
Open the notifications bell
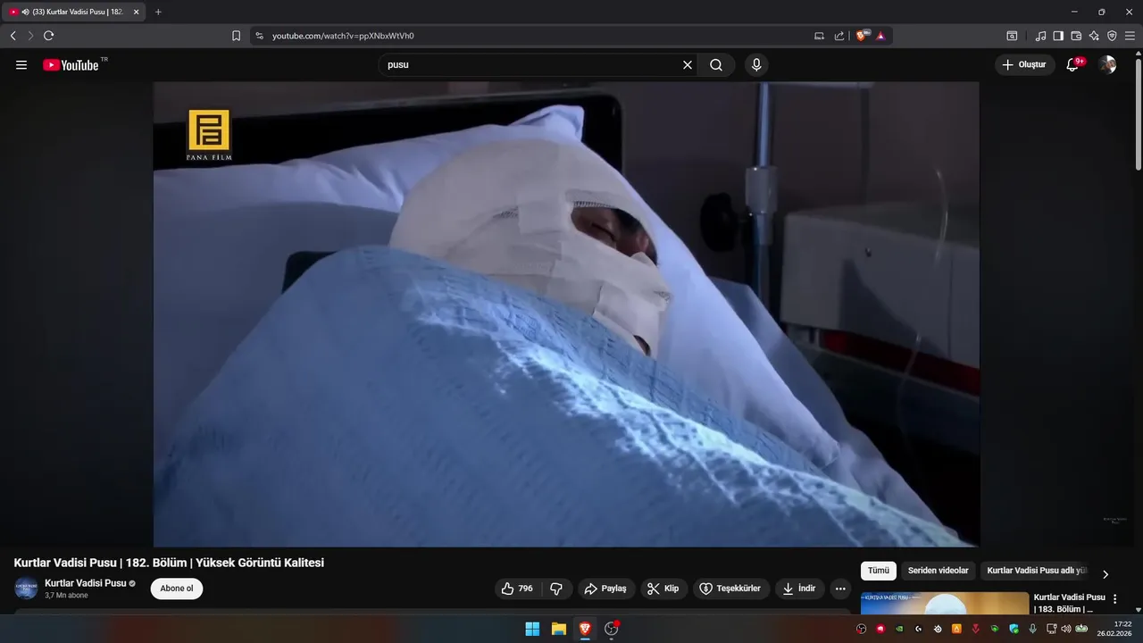click(1073, 65)
